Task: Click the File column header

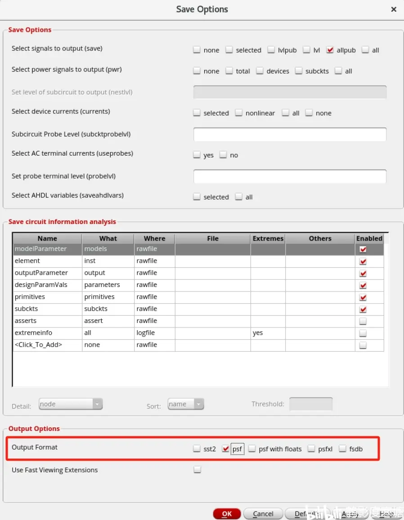Action: (213, 238)
